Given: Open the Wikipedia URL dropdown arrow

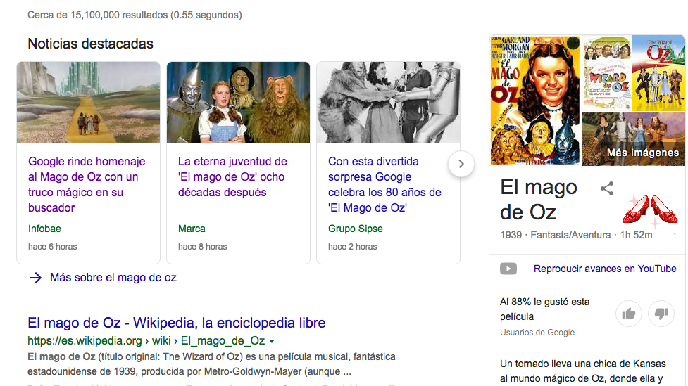Looking at the screenshot, I should [272, 341].
